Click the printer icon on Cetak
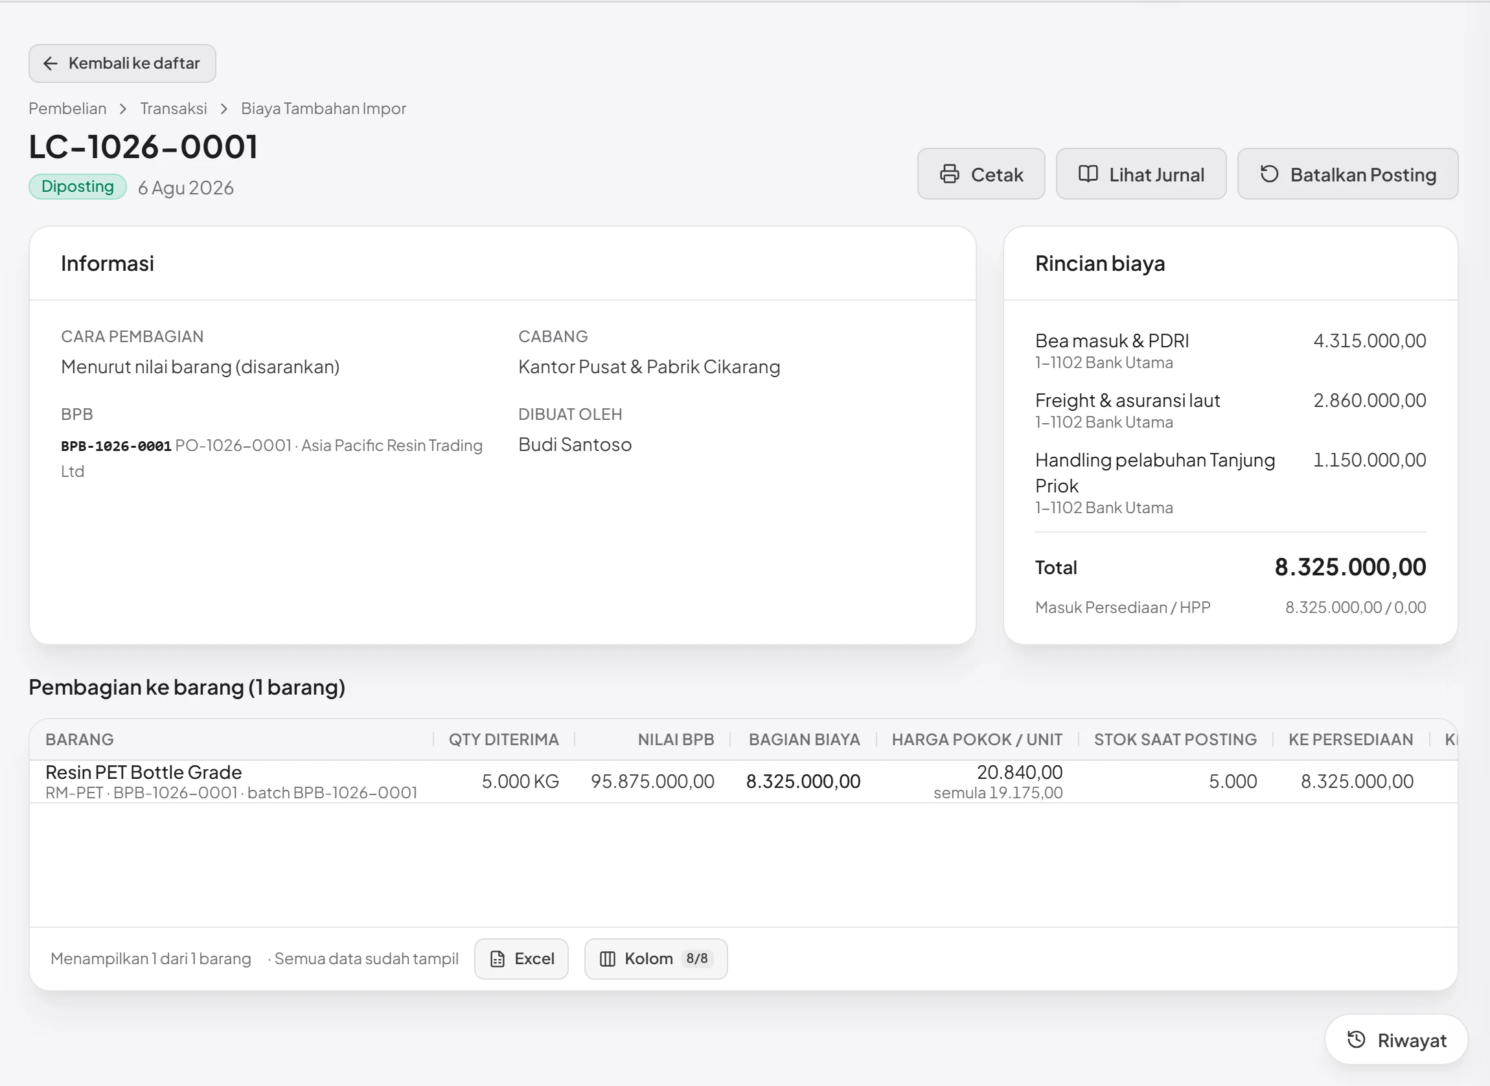Viewport: 1490px width, 1086px height. 949,174
